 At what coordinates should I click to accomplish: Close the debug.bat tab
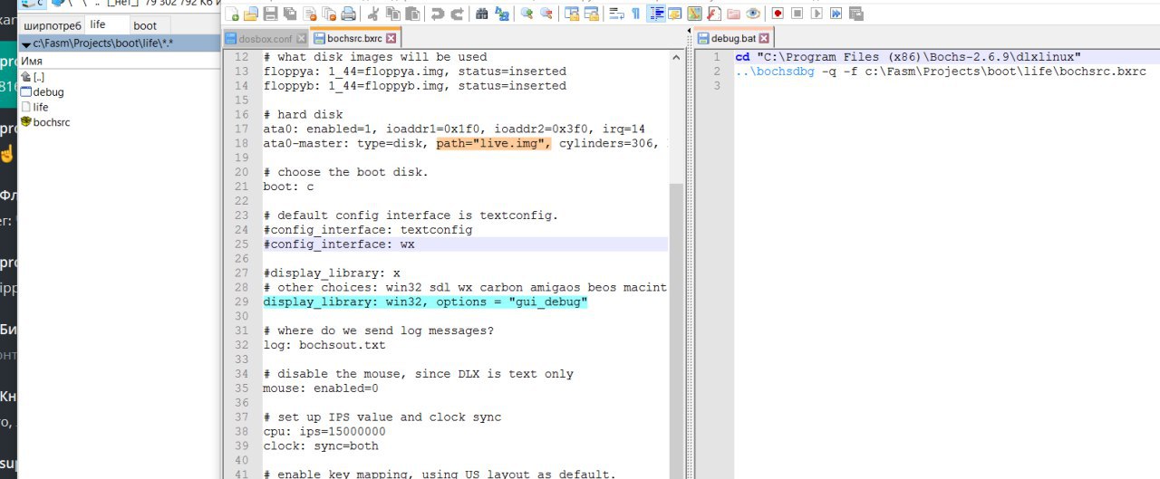[x=764, y=39]
